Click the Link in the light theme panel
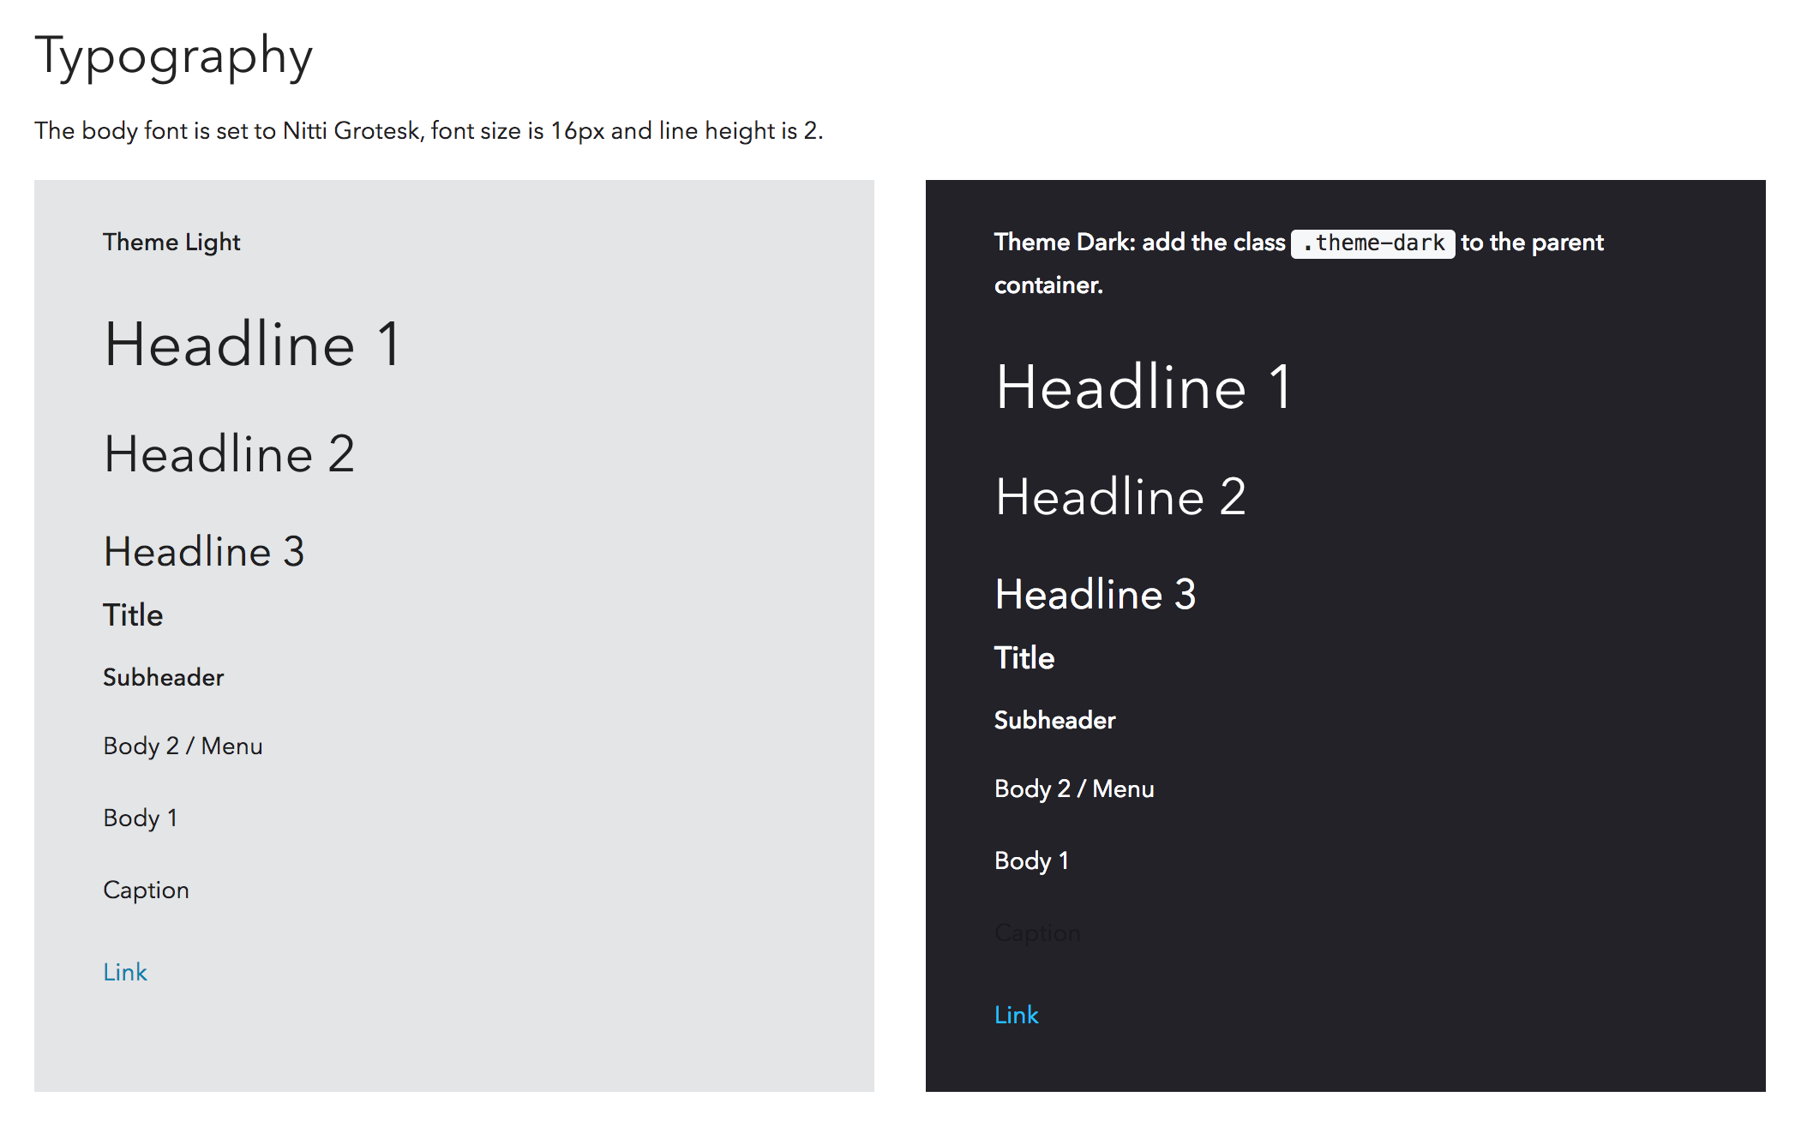The image size is (1807, 1121). 125,972
